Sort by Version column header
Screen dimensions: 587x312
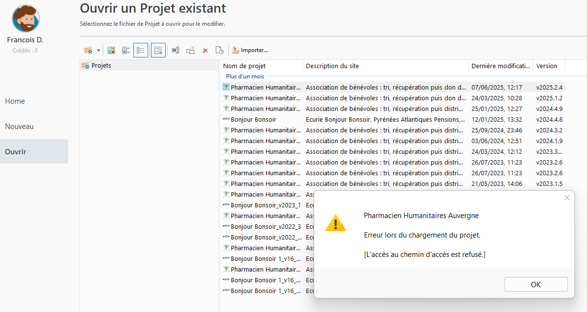[x=549, y=66]
